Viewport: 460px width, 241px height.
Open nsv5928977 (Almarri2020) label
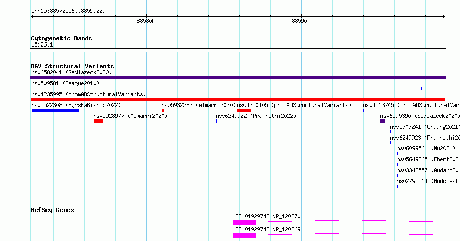(130, 116)
